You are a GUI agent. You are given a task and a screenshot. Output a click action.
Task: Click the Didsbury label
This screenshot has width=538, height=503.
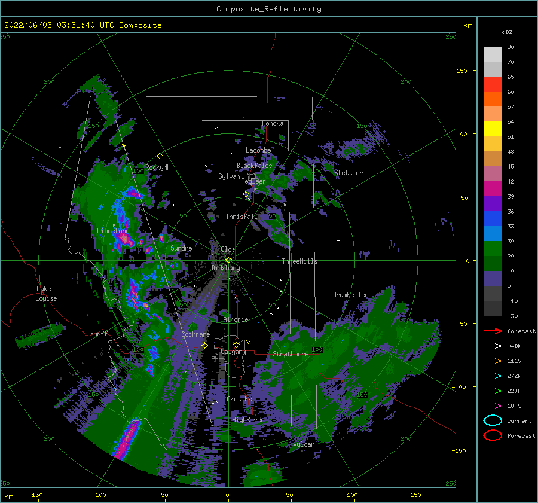225,268
